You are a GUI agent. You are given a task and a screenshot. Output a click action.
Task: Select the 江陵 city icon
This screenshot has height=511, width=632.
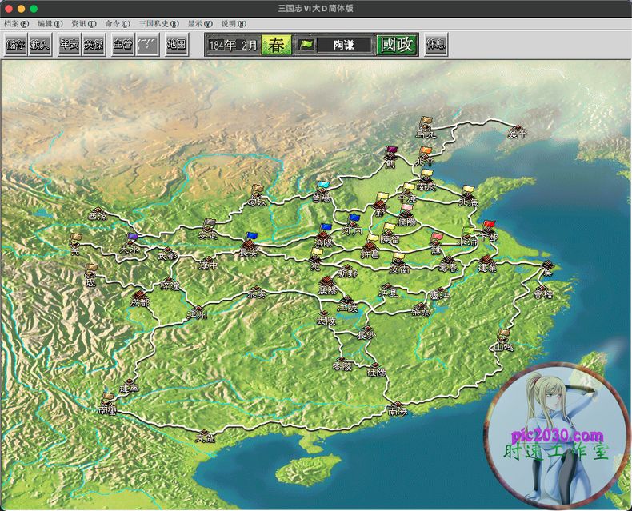[347, 303]
